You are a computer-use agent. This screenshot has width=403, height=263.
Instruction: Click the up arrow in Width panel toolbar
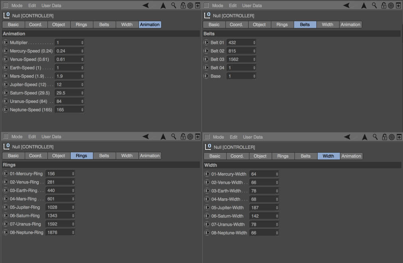pyautogui.click(x=364, y=137)
